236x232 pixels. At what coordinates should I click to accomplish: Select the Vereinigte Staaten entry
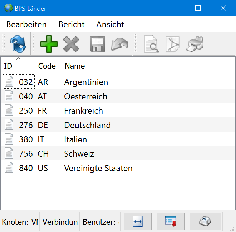tap(98, 168)
